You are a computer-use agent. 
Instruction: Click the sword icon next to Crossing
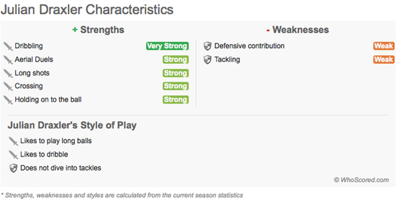pos(8,86)
